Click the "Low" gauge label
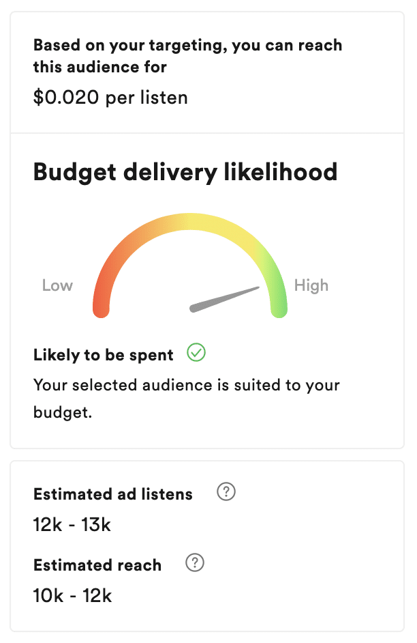 pyautogui.click(x=57, y=285)
